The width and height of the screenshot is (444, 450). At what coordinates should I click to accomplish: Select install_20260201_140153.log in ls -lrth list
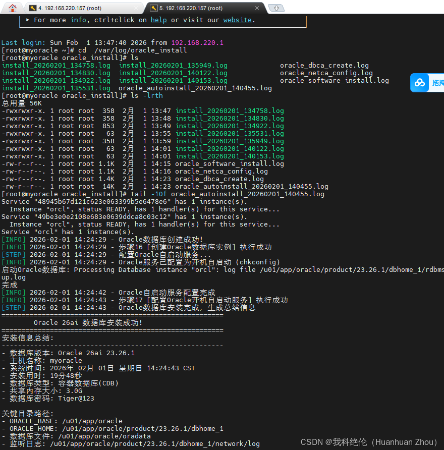pyautogui.click(x=230, y=156)
